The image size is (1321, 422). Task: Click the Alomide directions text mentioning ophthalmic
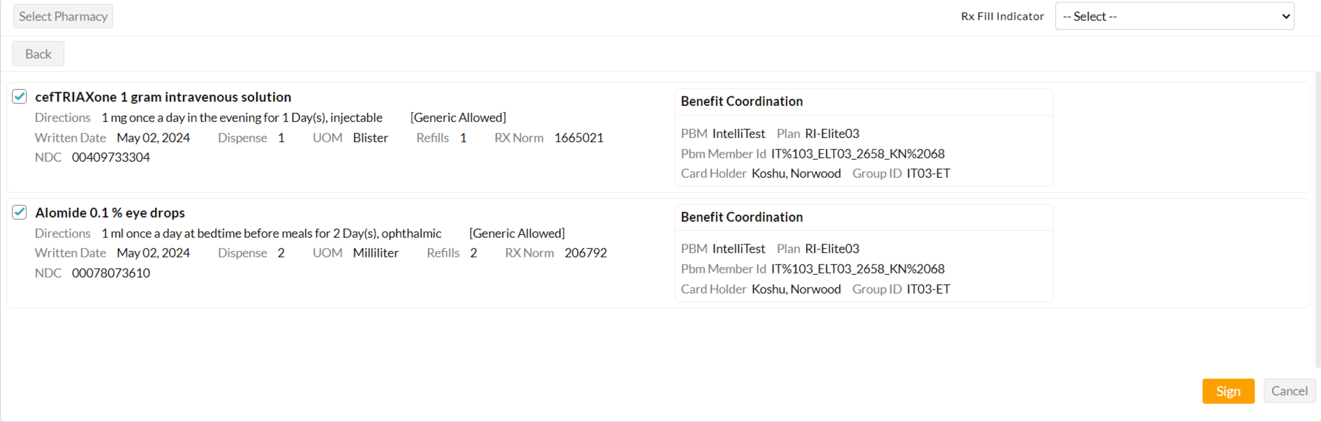click(271, 234)
